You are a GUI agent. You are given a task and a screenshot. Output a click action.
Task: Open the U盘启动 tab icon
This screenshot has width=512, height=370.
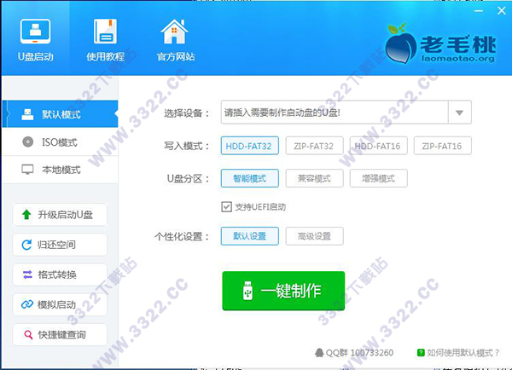point(35,32)
